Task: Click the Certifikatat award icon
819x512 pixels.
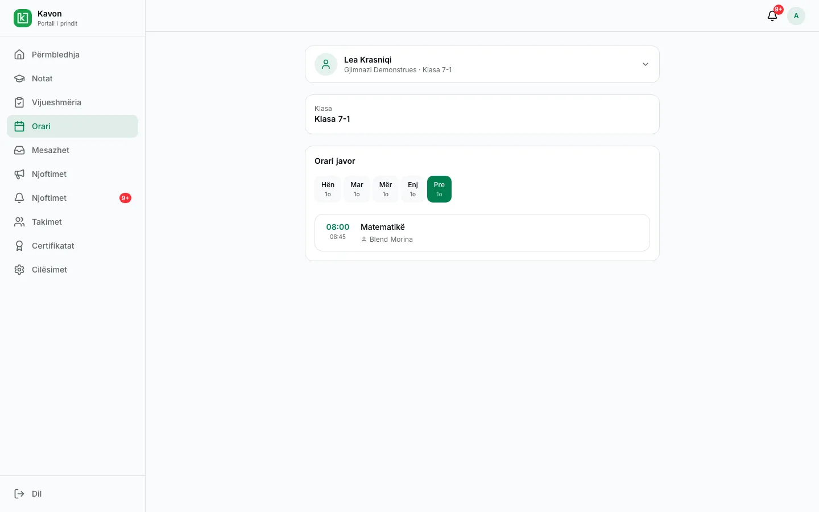Action: pos(19,246)
